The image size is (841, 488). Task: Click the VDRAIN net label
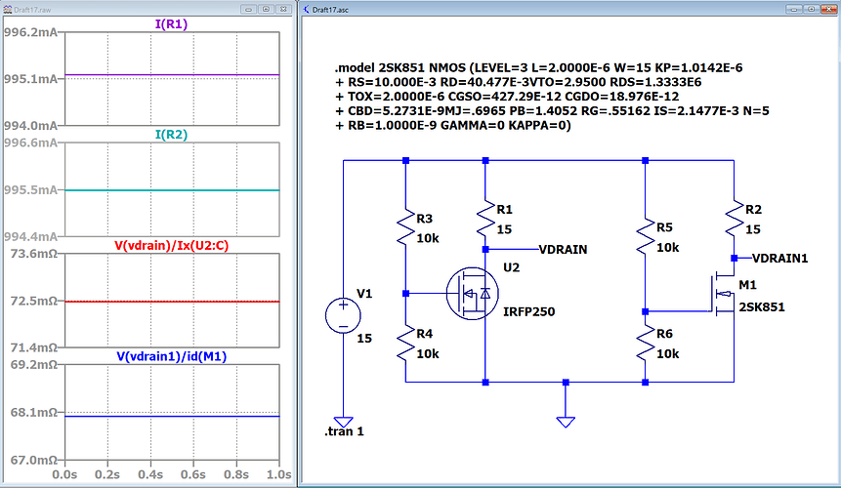(x=563, y=249)
